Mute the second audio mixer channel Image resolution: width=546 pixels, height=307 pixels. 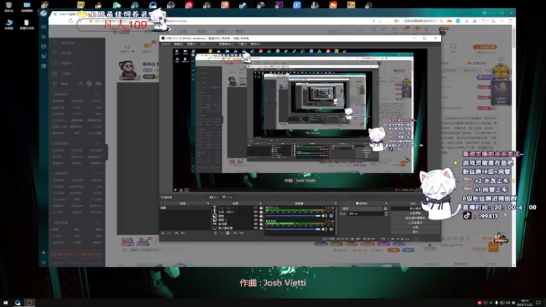click(x=325, y=229)
